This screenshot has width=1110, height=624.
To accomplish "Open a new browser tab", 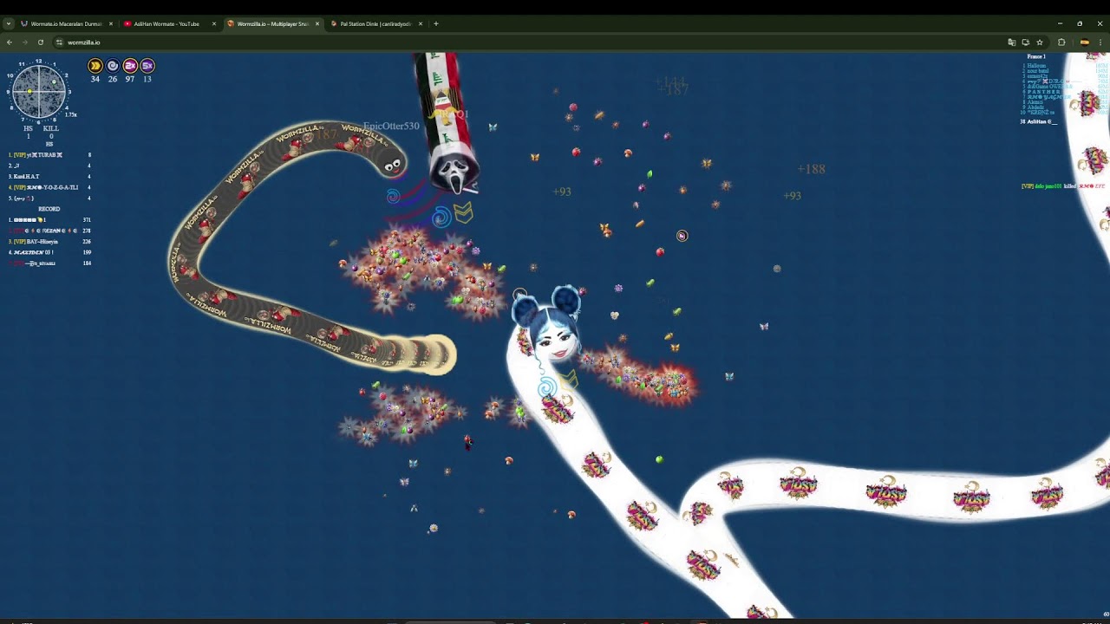I will (436, 23).
